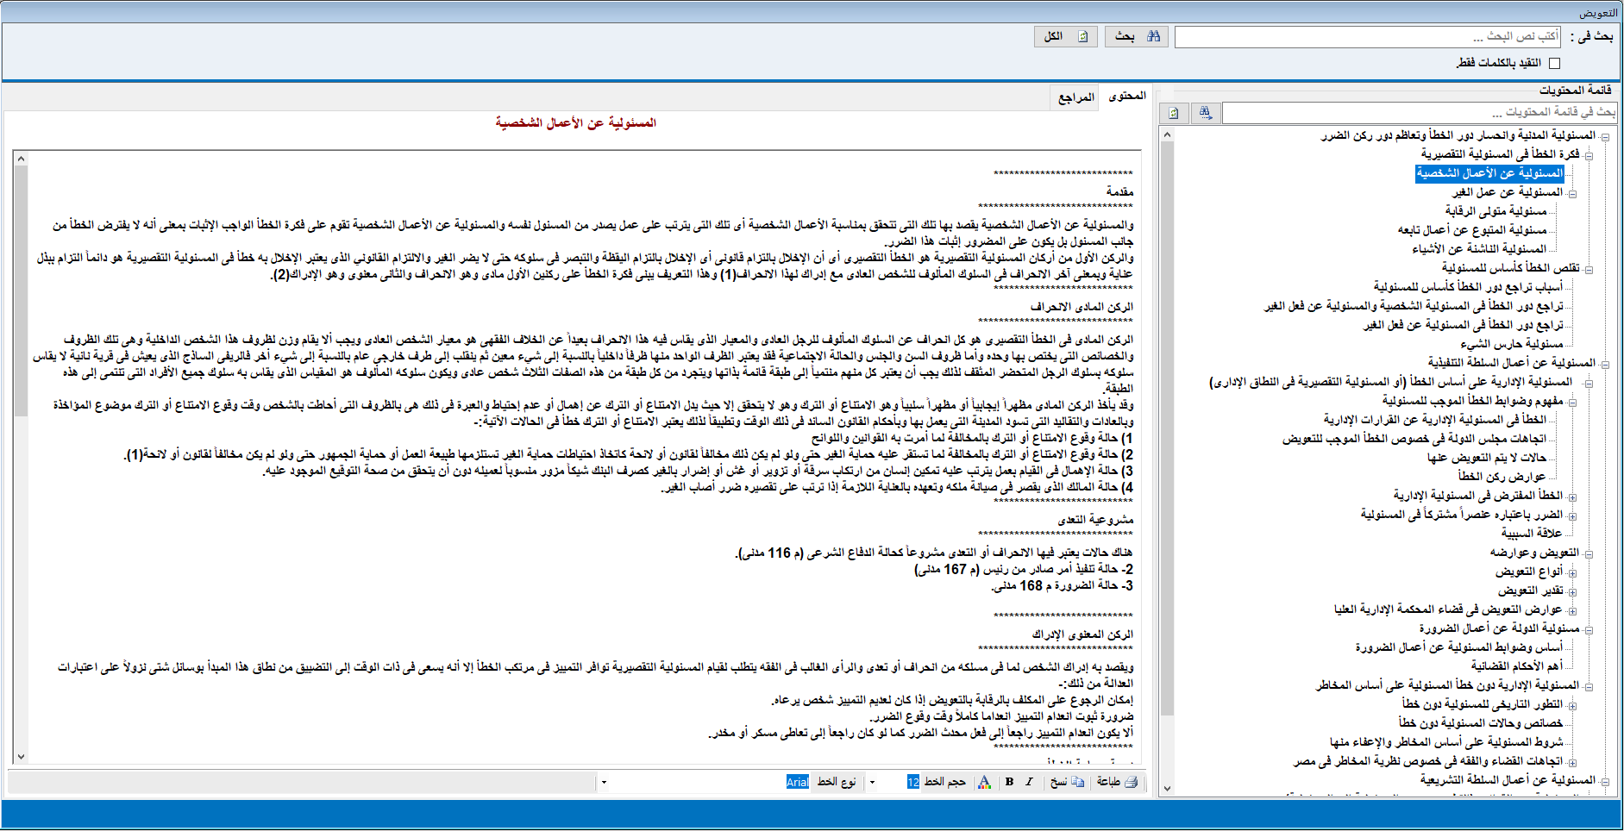This screenshot has height=831, width=1624.
Task: Select the tree item أساس وضوابط المسئولية عن أعمال الضرورة
Action: tap(1458, 647)
